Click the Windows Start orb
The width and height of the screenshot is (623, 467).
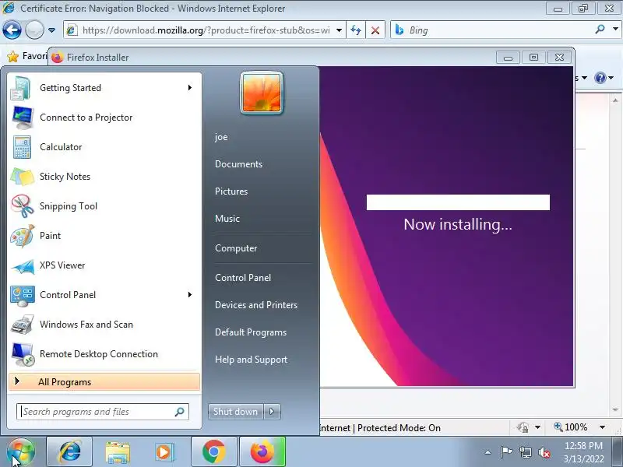21,452
